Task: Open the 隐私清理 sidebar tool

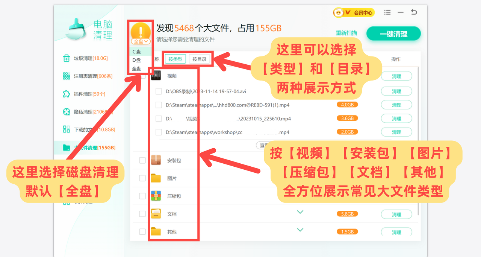Action: 81,111
